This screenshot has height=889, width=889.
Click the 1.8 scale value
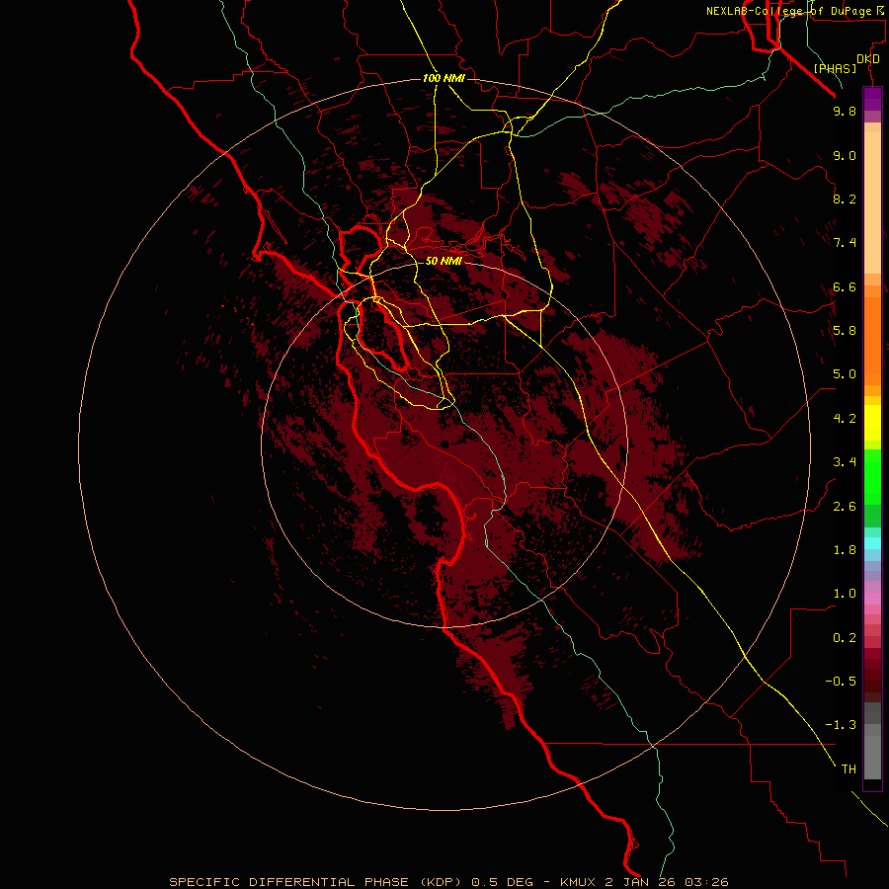(x=845, y=550)
